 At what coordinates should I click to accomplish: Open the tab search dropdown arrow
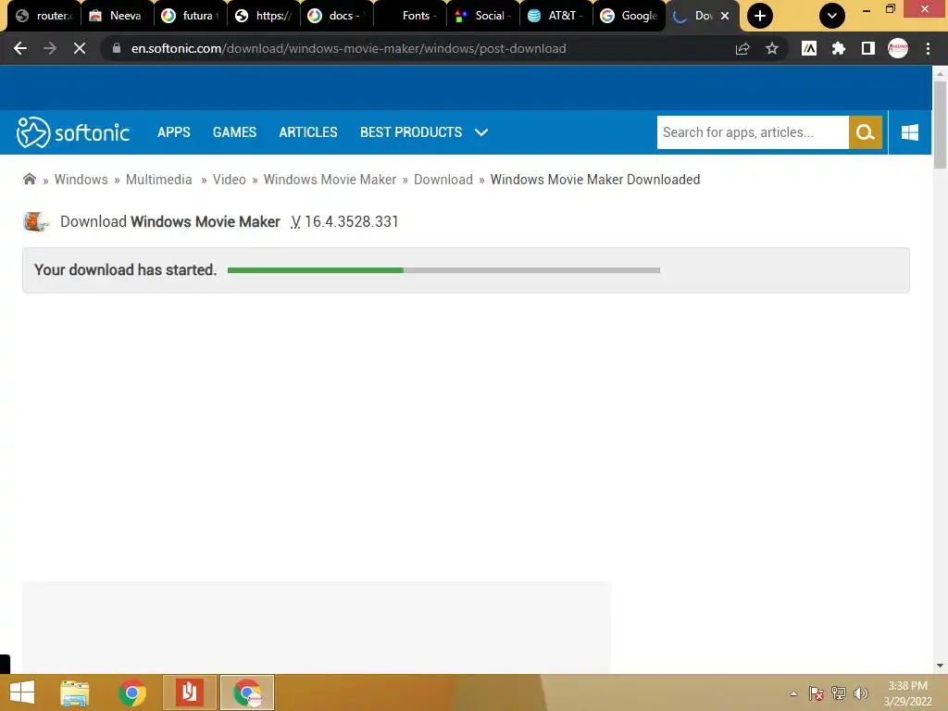pos(832,16)
